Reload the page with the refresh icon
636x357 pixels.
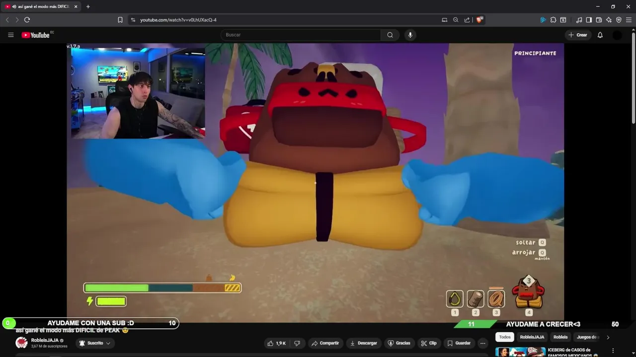(27, 20)
